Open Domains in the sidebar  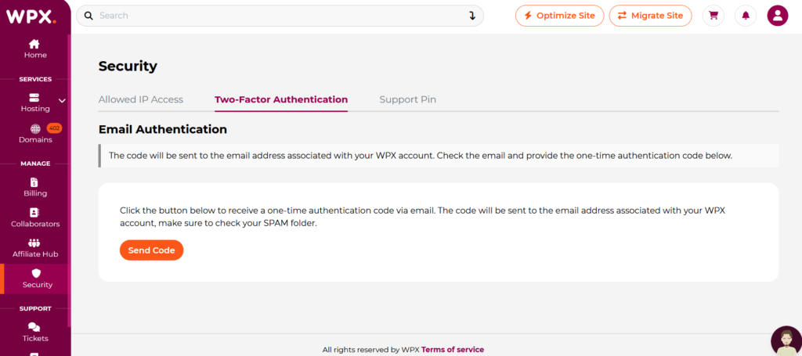(x=35, y=134)
